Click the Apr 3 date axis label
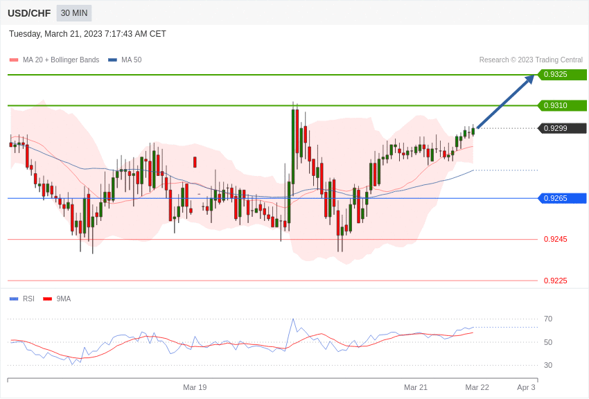Image resolution: width=589 pixels, height=399 pixels. 526,387
